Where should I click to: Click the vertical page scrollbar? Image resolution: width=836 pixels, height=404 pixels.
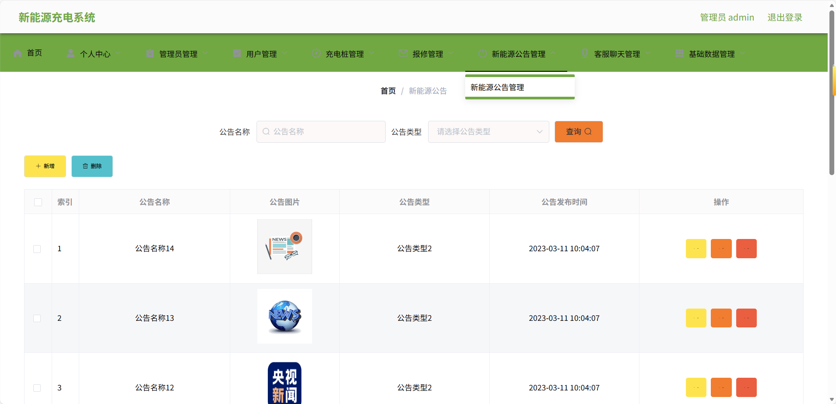[832, 93]
